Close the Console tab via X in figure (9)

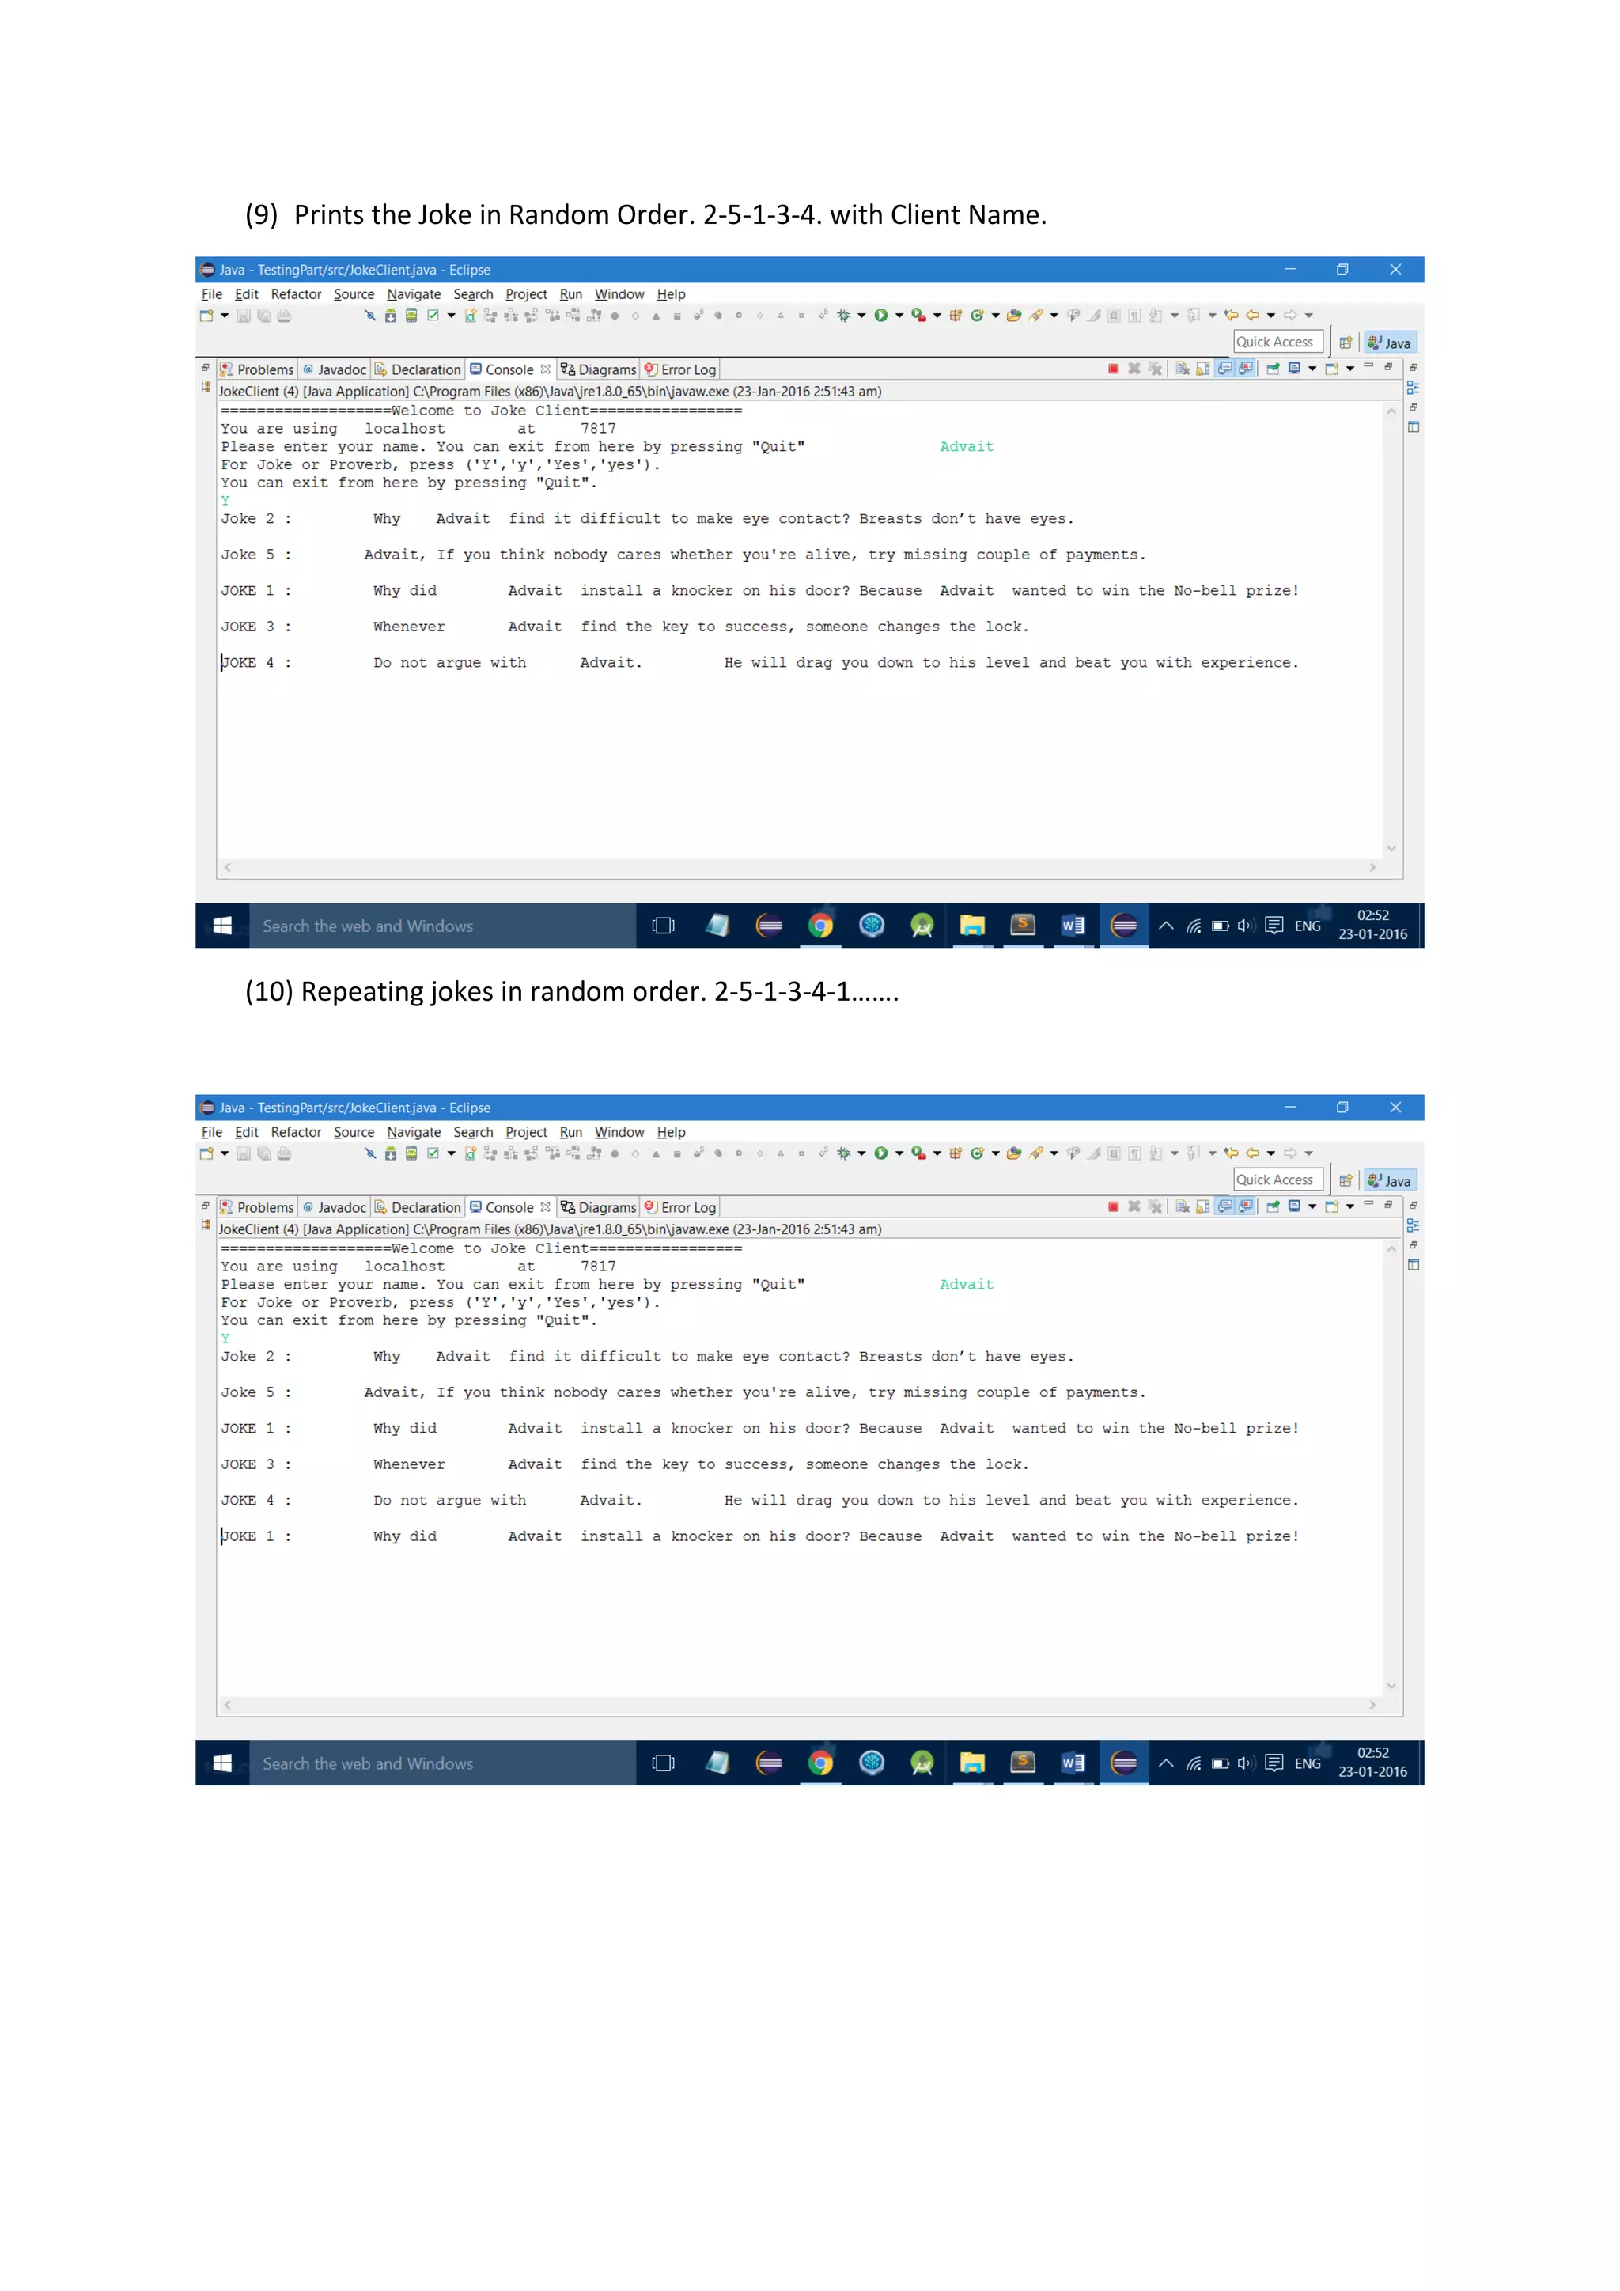(x=546, y=369)
